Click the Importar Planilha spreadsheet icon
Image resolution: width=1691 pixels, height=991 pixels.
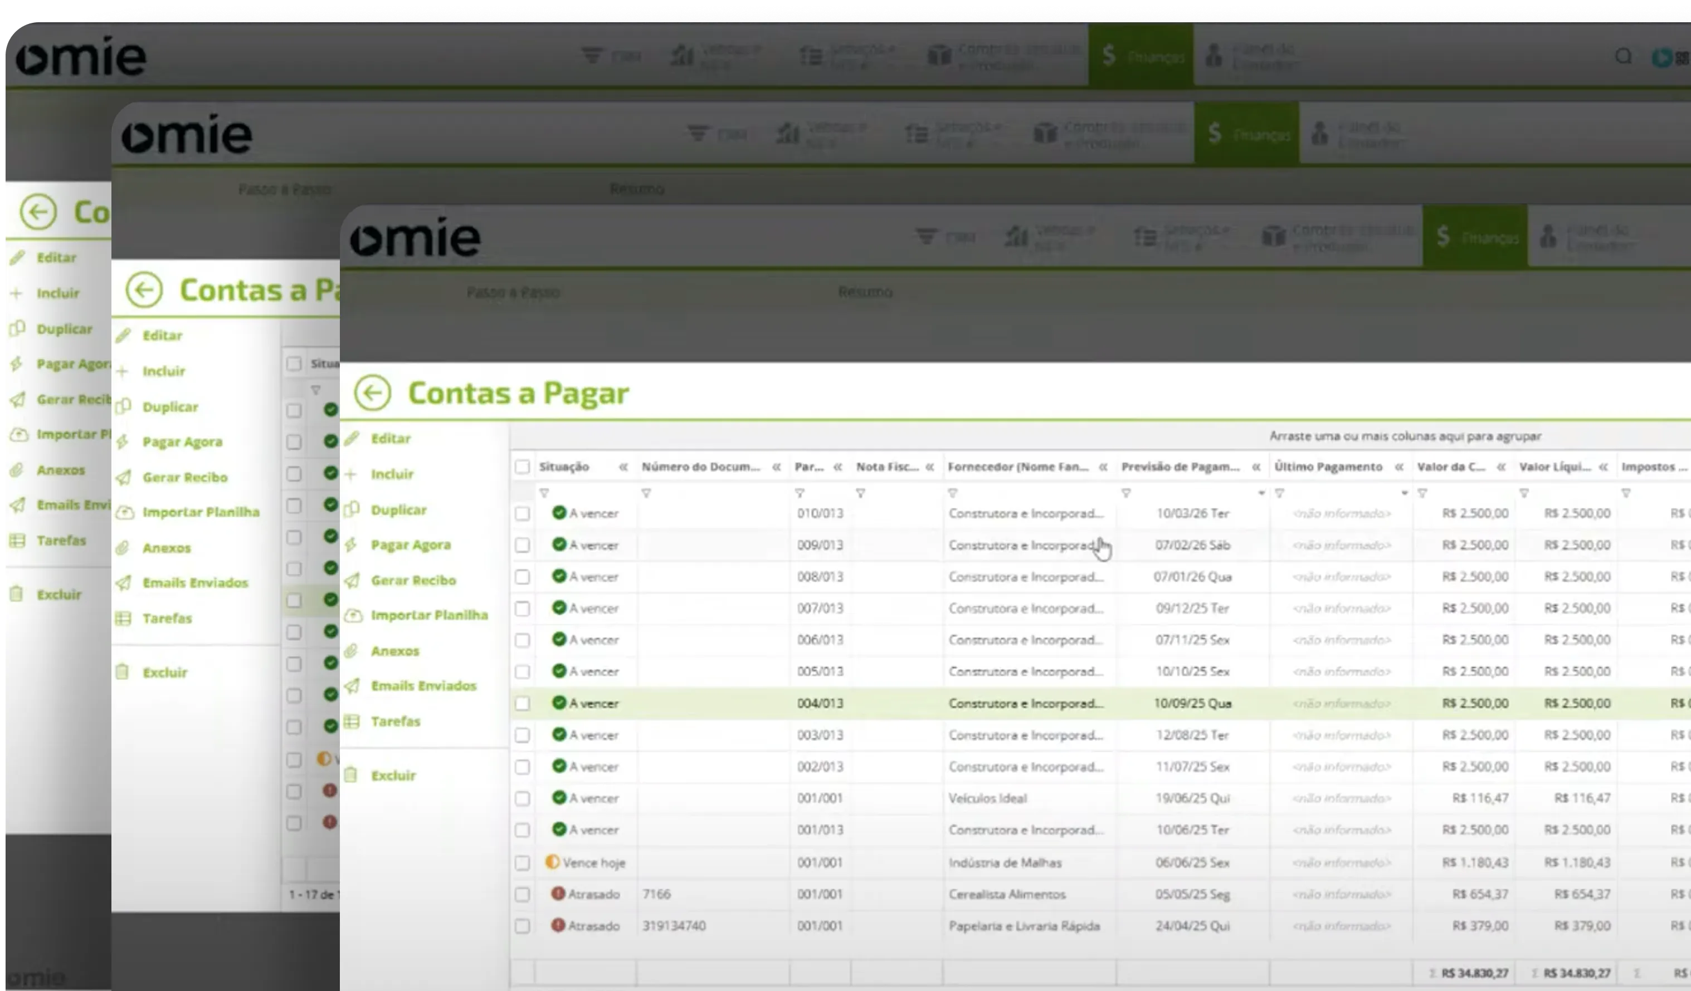pos(354,615)
